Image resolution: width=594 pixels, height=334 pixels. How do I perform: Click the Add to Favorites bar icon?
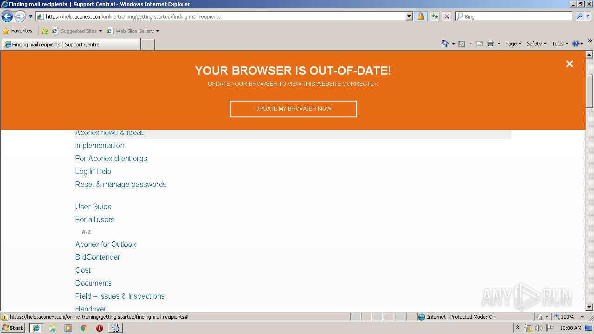coord(45,31)
